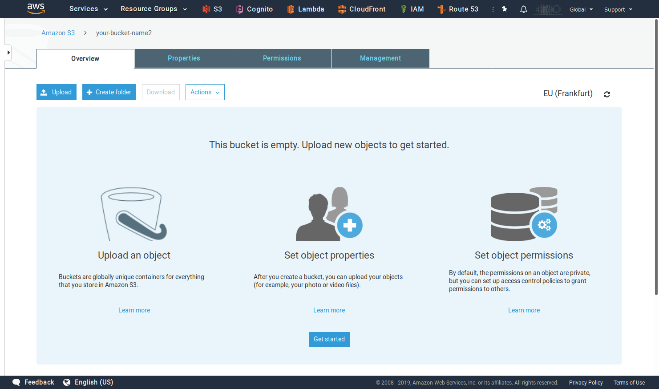Open the Actions dropdown
This screenshot has height=389, width=659.
[x=205, y=92]
